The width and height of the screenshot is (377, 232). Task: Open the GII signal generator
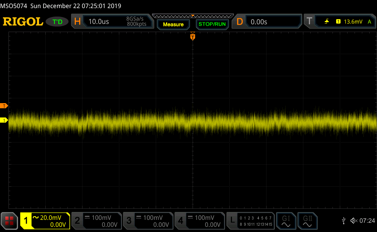[x=307, y=221]
